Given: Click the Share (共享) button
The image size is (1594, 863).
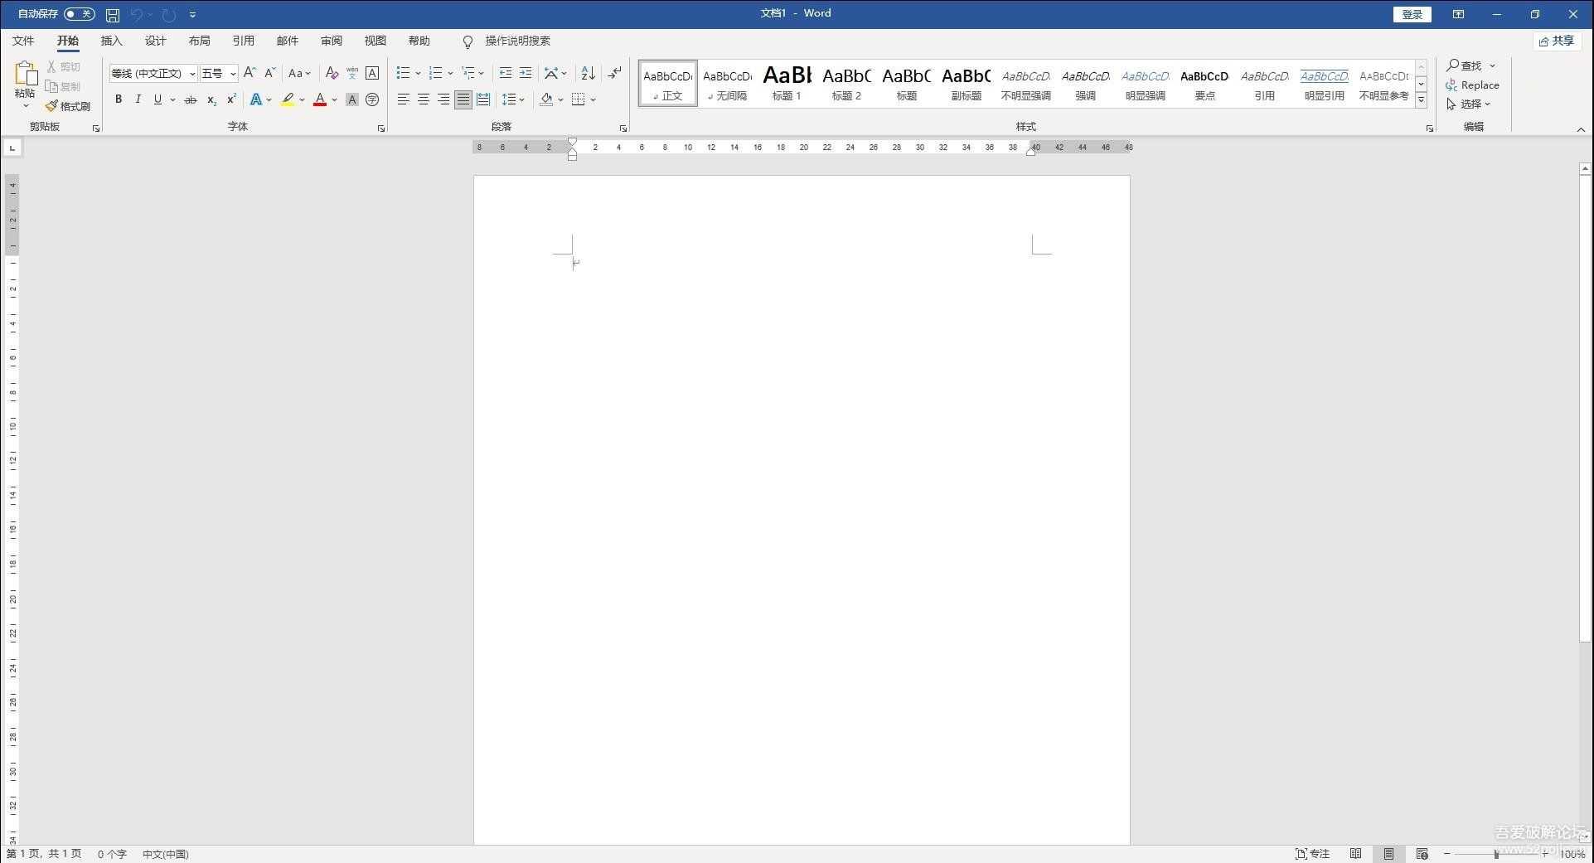Looking at the screenshot, I should (x=1557, y=41).
